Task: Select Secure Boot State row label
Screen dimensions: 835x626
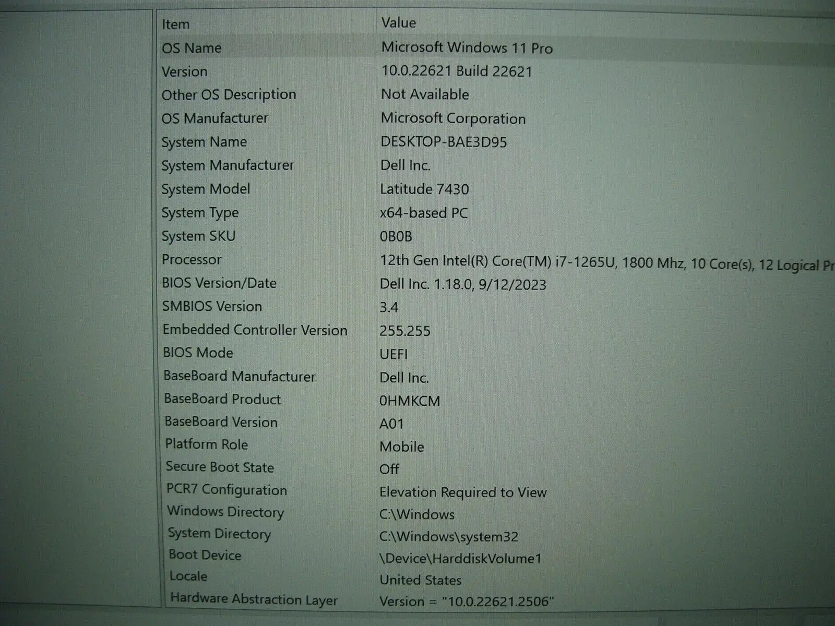Action: 220,467
